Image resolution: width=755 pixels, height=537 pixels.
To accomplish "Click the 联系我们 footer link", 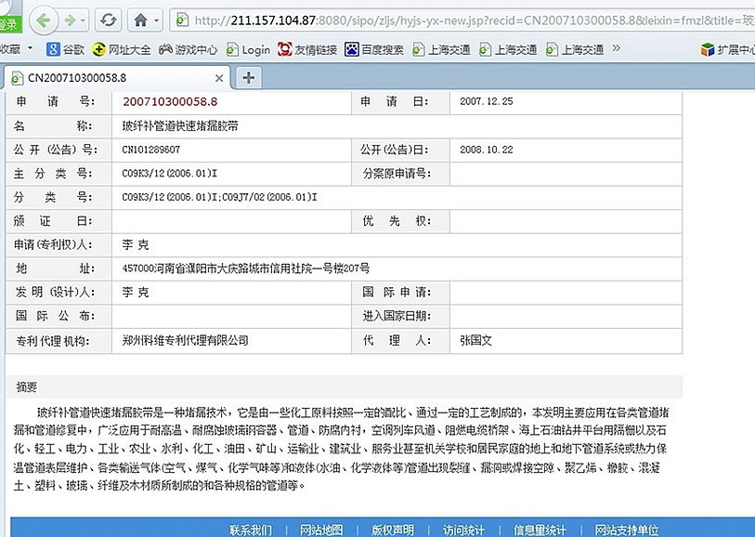I will (x=251, y=530).
